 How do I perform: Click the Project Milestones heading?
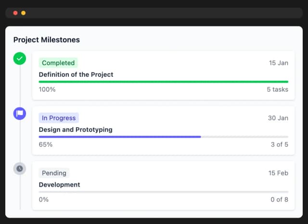[x=47, y=40]
